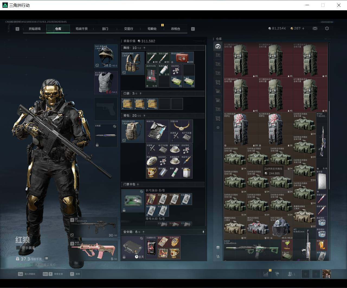Swap the safe box using arrows icon
The image size is (347, 288).
(141, 238)
